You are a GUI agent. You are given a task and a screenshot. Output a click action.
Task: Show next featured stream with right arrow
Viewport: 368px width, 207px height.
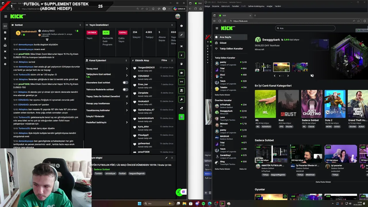point(288,76)
